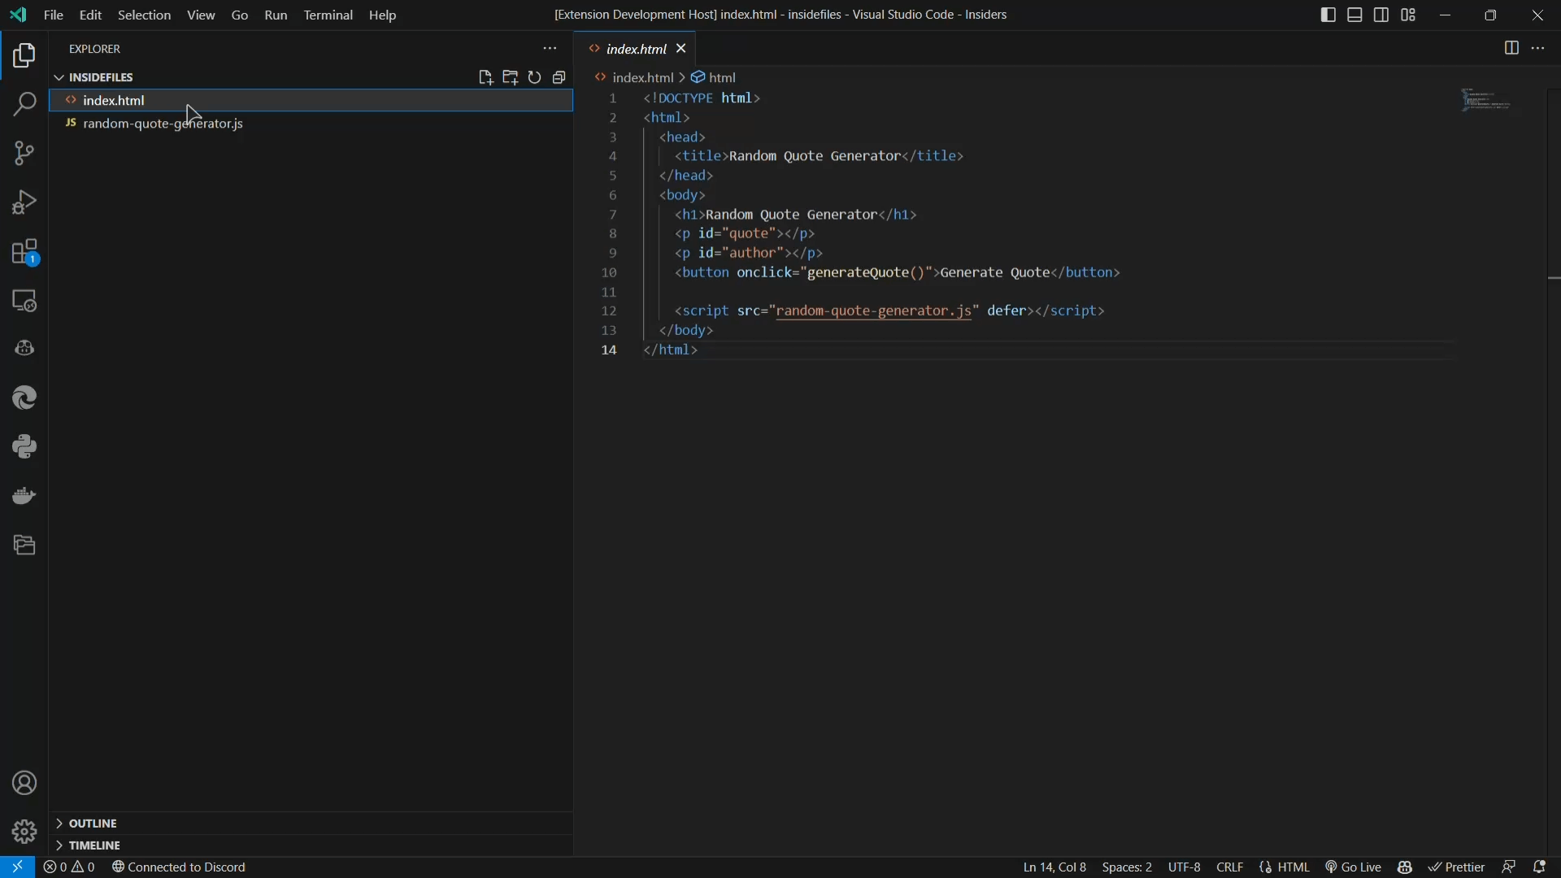This screenshot has height=878, width=1561.
Task: Select index.html in file tree
Action: [312, 101]
